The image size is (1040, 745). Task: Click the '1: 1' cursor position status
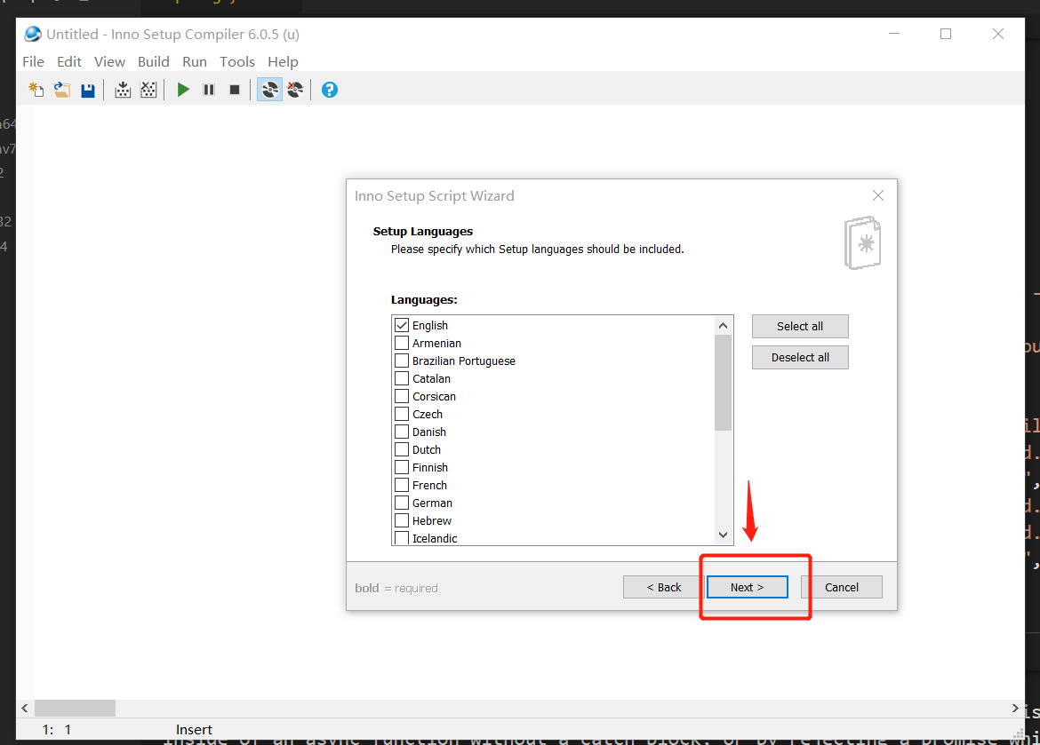pos(56,730)
